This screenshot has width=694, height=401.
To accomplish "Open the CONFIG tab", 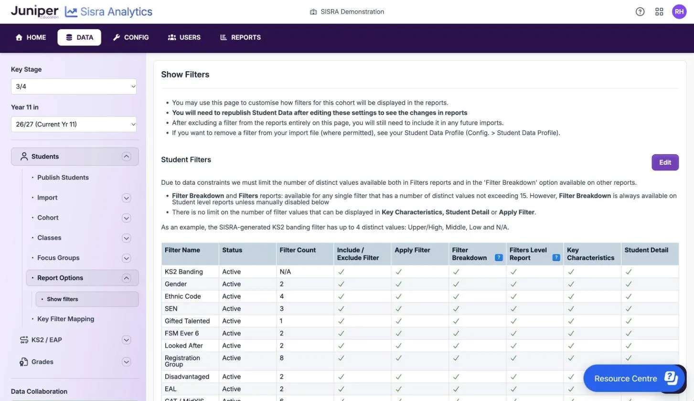I will [131, 37].
